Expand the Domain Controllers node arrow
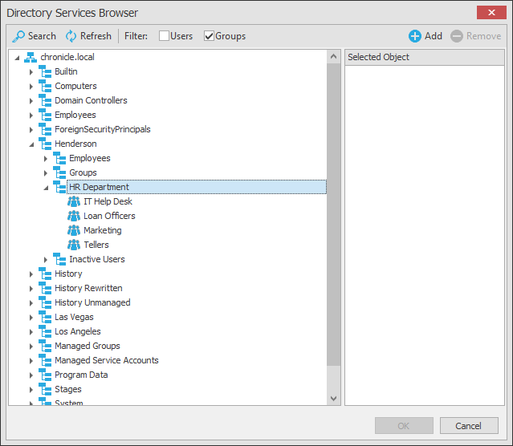Image resolution: width=513 pixels, height=446 pixels. tap(31, 101)
